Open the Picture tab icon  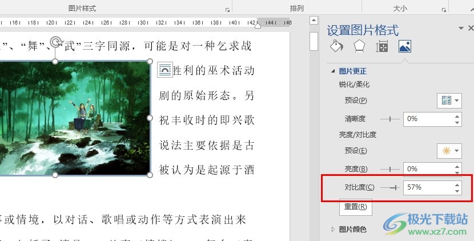[404, 46]
